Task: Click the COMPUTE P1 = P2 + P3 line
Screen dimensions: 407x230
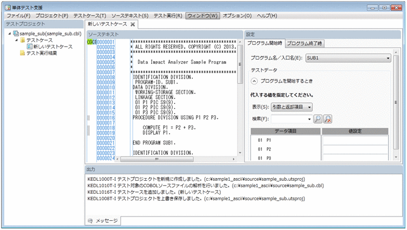Action: click(169, 128)
